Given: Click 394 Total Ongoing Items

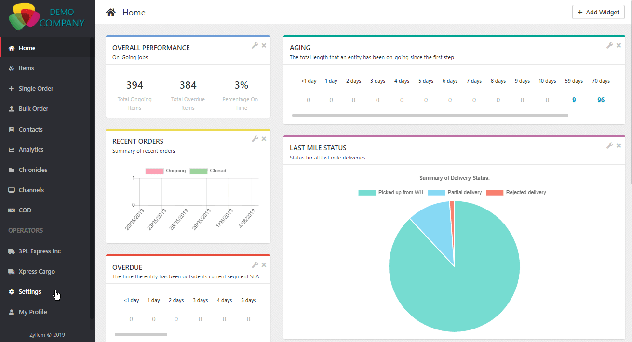Looking at the screenshot, I should pos(134,94).
